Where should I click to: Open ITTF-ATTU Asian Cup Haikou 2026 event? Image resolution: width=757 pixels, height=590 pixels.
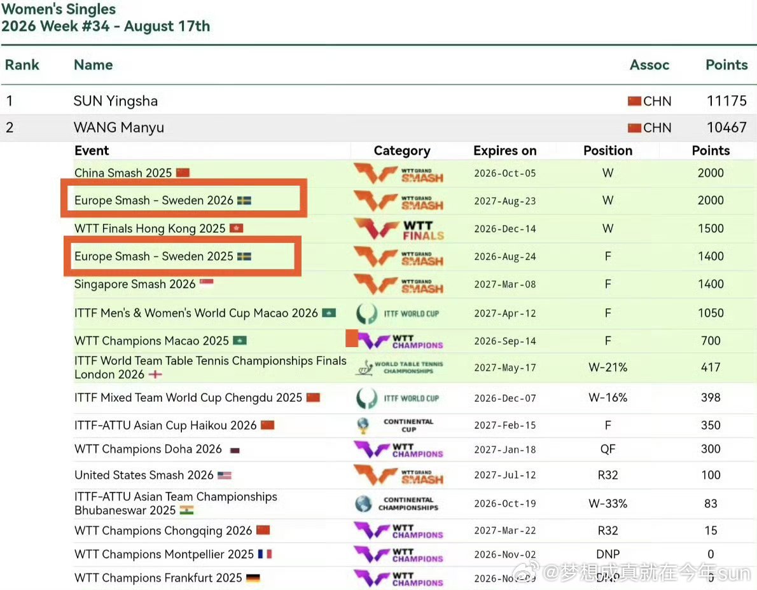click(165, 425)
